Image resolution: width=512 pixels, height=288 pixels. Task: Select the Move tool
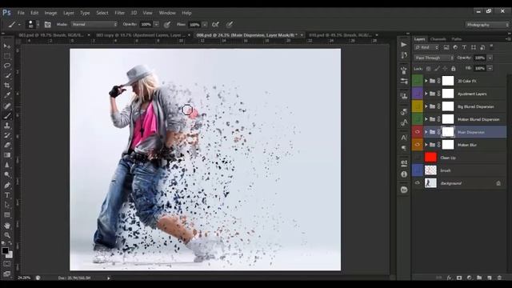point(7,46)
